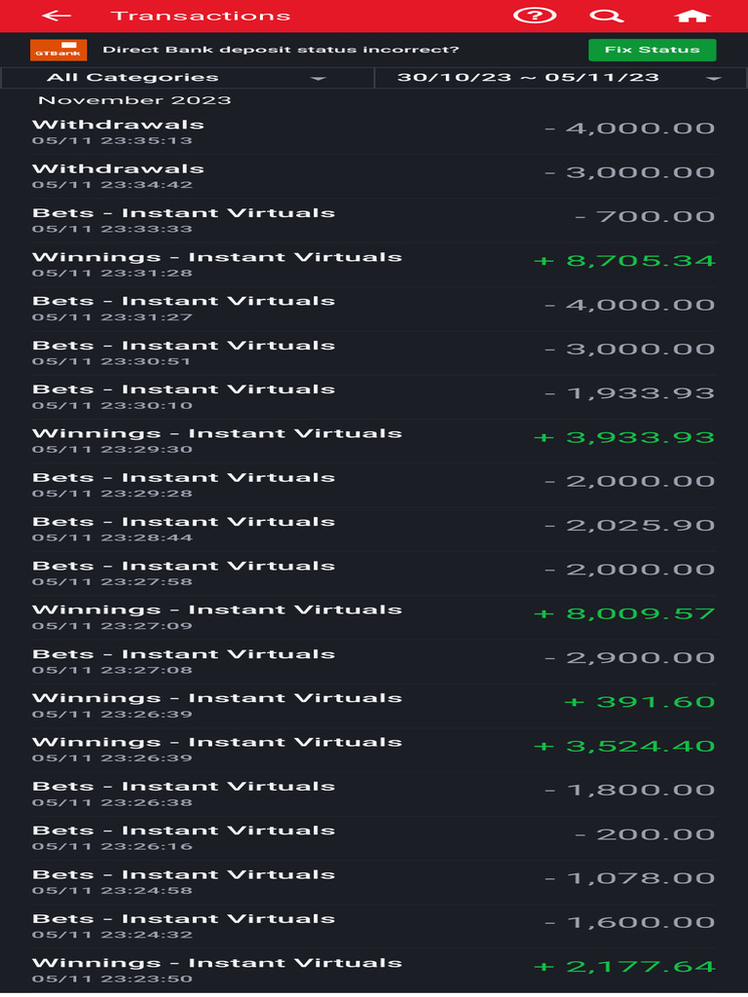Open the 3,000.00 withdrawal at 23:34:42
Screen dimensions: 748x997
click(374, 176)
